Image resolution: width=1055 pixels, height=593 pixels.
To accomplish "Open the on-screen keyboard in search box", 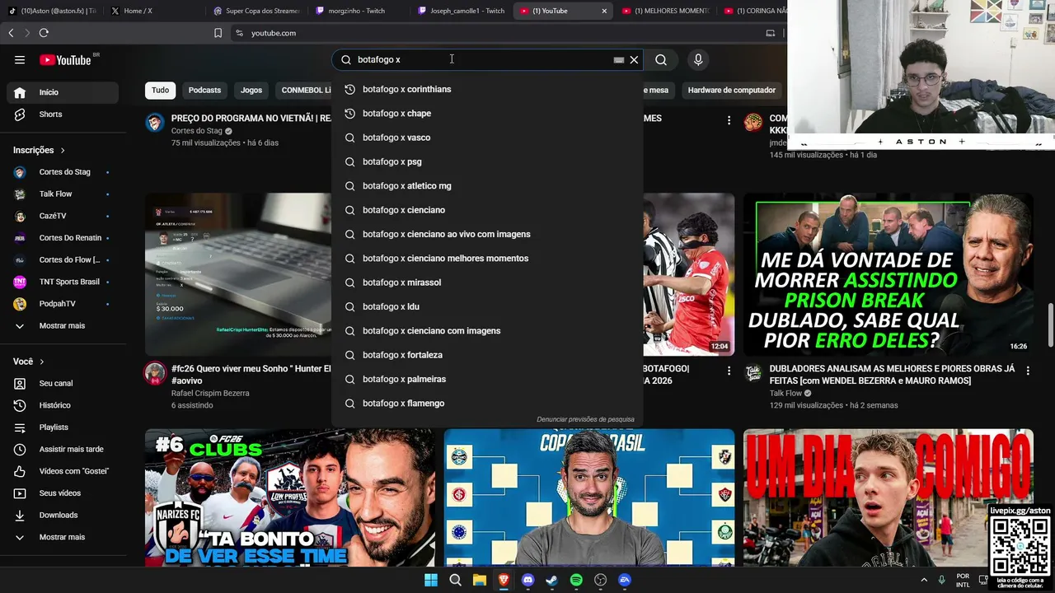I will click(618, 59).
